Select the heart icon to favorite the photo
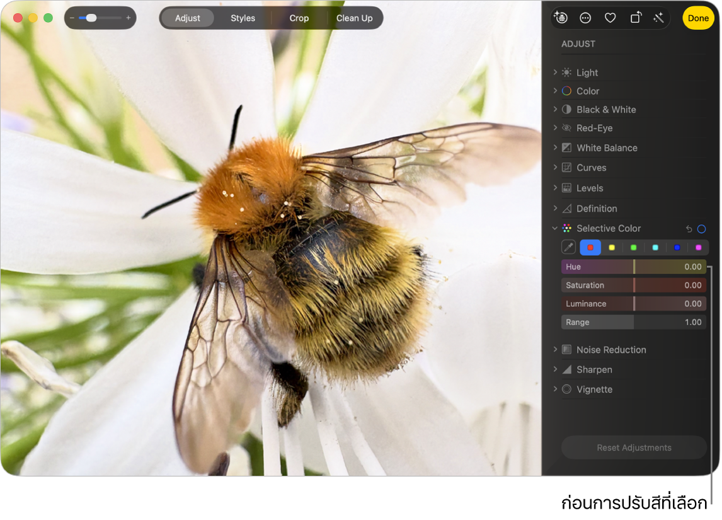The image size is (722, 520). (610, 18)
